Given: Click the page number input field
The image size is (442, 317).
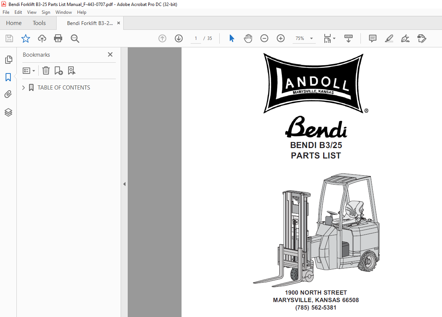Looking at the screenshot, I should click(196, 38).
